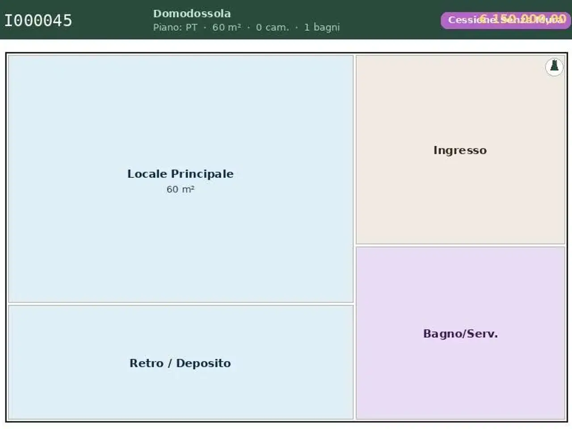Viewport: 572px width, 429px height.
Task: Select the Locale Principale room
Action: tap(181, 179)
